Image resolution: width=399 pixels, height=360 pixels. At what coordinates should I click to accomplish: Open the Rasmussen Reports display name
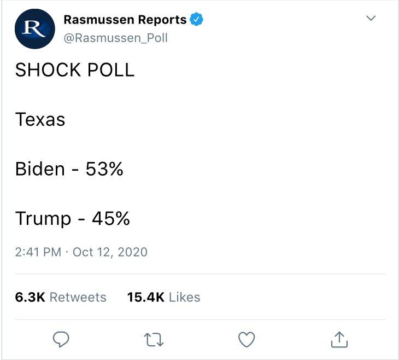coord(125,20)
